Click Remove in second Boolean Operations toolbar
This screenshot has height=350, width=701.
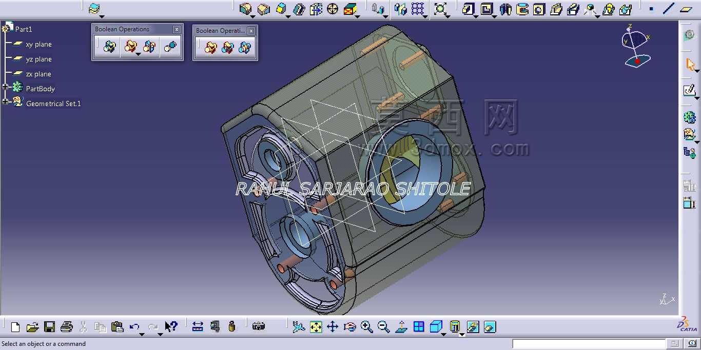pyautogui.click(x=227, y=48)
